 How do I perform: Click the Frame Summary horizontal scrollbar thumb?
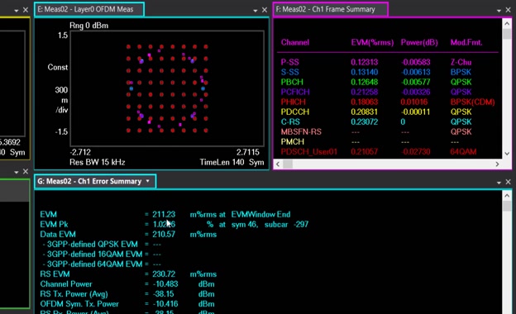[288, 164]
